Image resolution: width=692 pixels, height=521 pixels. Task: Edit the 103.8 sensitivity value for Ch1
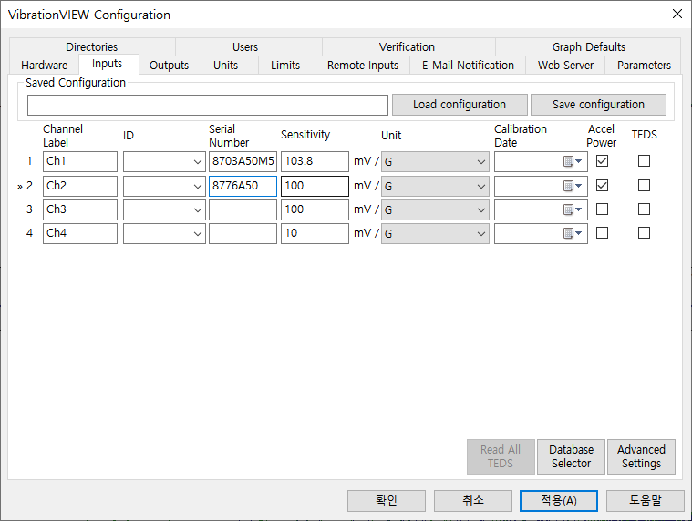(315, 161)
